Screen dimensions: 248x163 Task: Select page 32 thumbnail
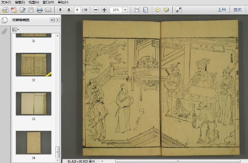[33, 64]
